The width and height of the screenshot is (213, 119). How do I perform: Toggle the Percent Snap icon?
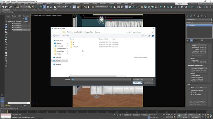click(86, 7)
